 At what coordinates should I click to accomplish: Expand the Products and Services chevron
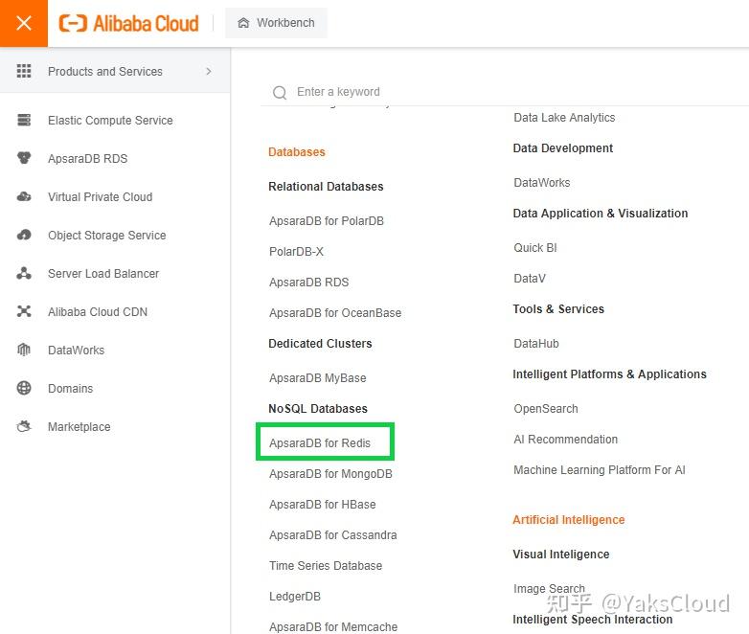(209, 72)
